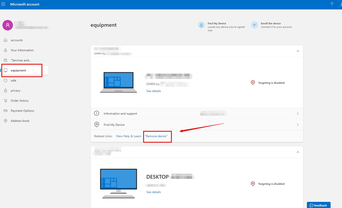Click the safe shield icon
This screenshot has height=208, width=342.
tap(5, 81)
